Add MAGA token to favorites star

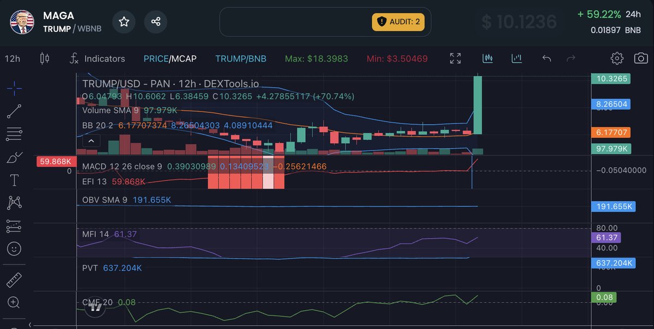[x=124, y=22]
